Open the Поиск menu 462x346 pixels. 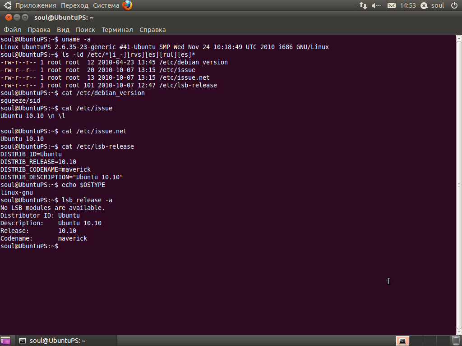pyautogui.click(x=85, y=30)
